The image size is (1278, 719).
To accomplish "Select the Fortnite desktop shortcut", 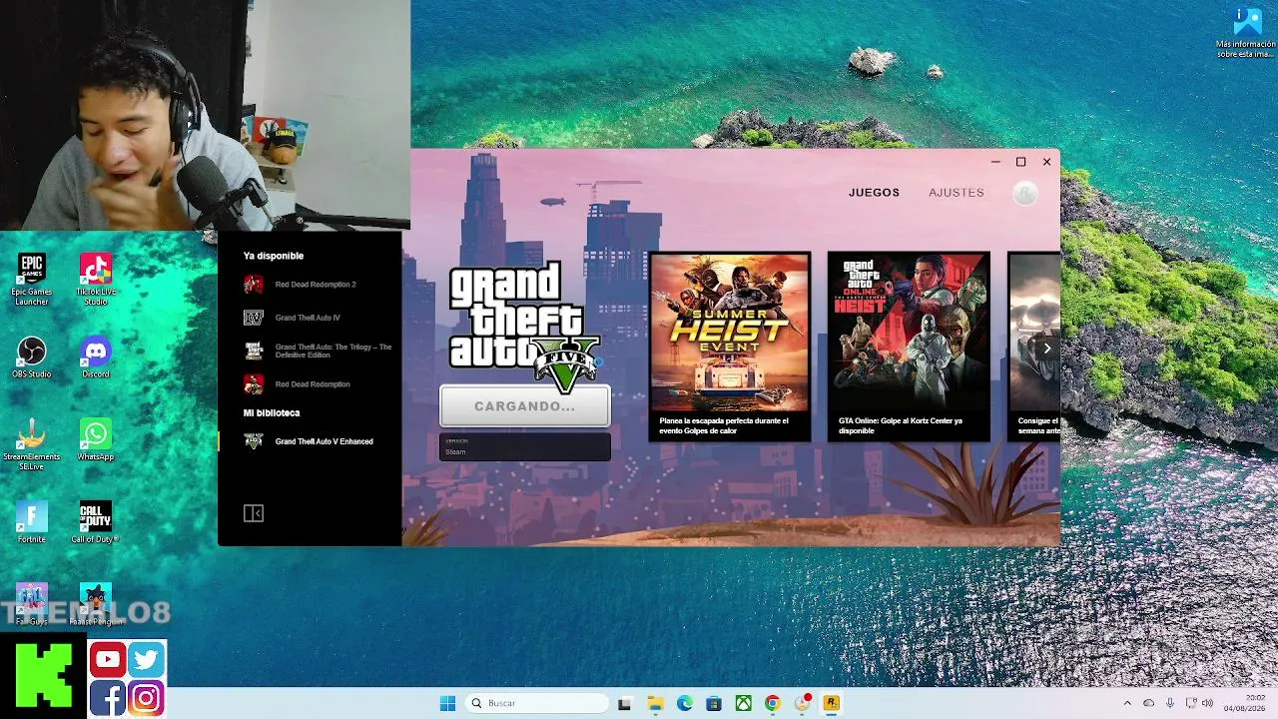I will pos(32,522).
